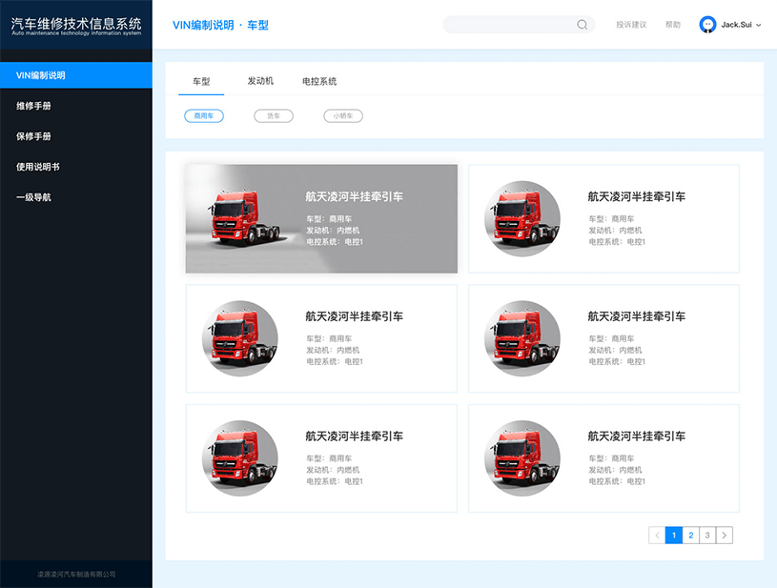This screenshot has width=777, height=588.
Task: Click 发动机: 内燃机 line in highlighted card
Action: point(333,231)
